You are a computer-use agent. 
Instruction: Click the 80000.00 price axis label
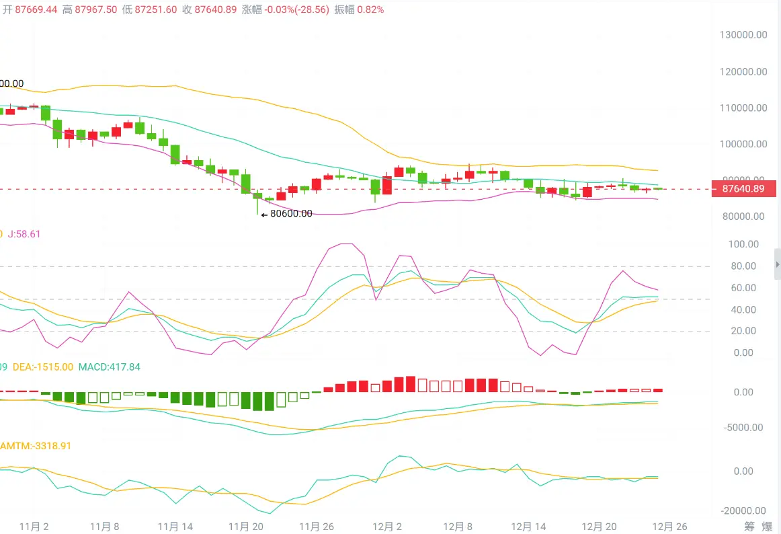[743, 217]
